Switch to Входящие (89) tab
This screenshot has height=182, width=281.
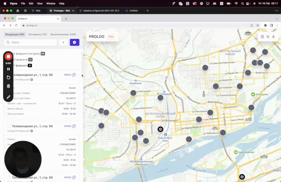15,34
